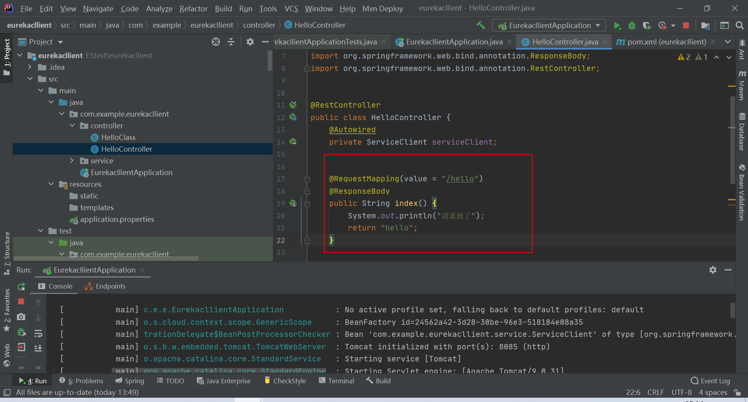
Task: Open the Event Log button
Action: pos(710,381)
